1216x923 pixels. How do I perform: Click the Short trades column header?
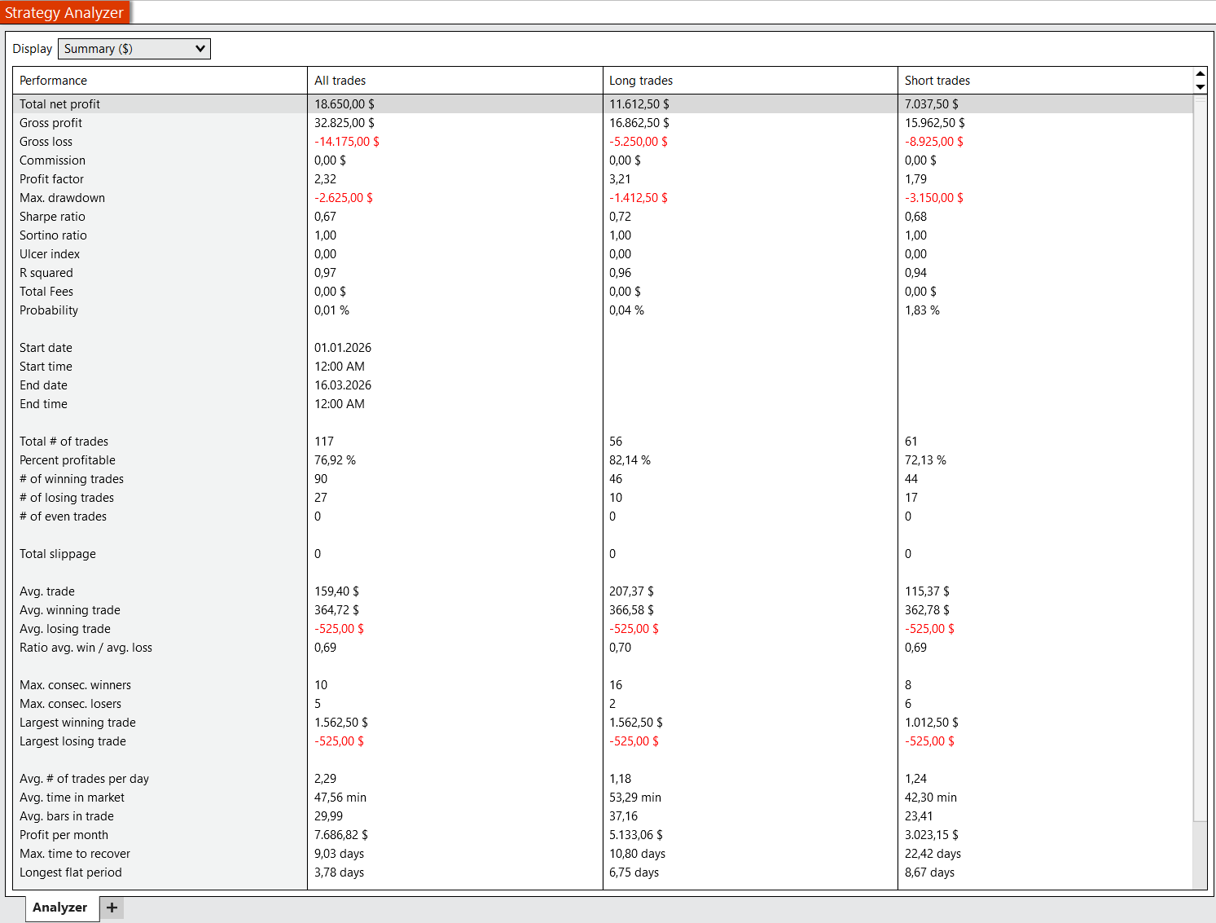pos(937,81)
